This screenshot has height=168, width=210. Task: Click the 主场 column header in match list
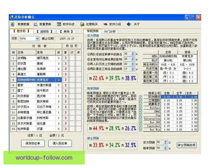point(26,52)
